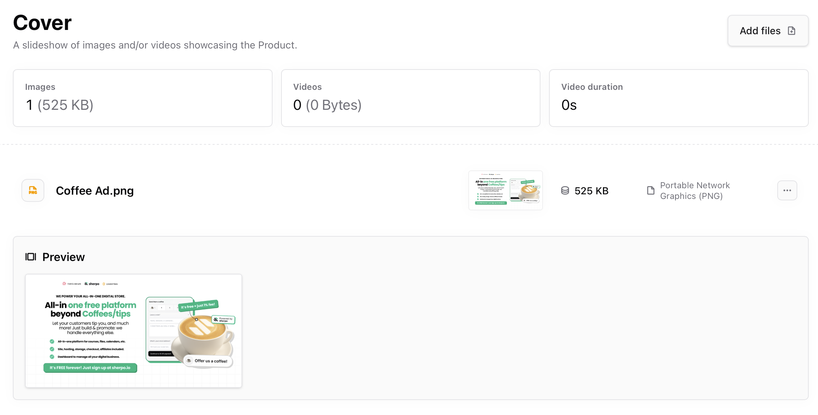The height and width of the screenshot is (415, 818).
Task: Click the 1 (525 KB) images count
Action: click(60, 105)
